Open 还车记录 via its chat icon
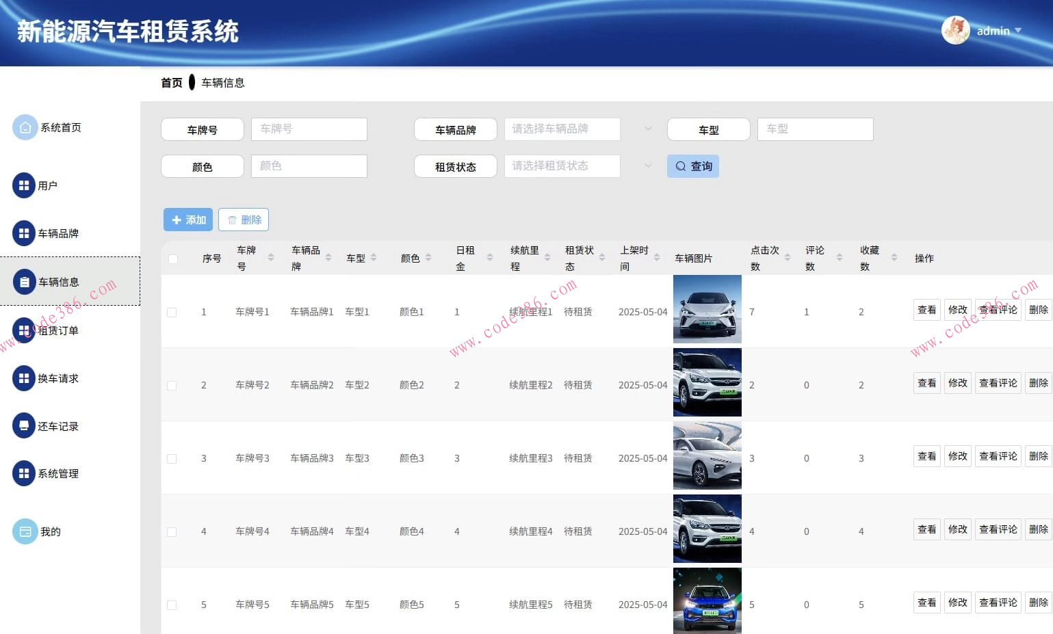 (x=25, y=425)
